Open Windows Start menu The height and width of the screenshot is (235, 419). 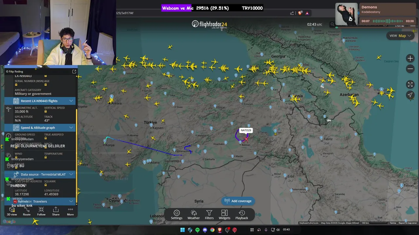182,230
